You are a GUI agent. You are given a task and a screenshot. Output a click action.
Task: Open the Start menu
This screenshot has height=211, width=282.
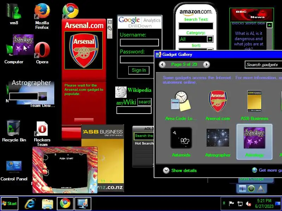(10, 204)
